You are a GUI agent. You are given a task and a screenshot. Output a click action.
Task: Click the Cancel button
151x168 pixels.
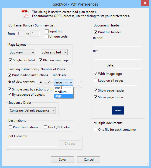coord(89,160)
